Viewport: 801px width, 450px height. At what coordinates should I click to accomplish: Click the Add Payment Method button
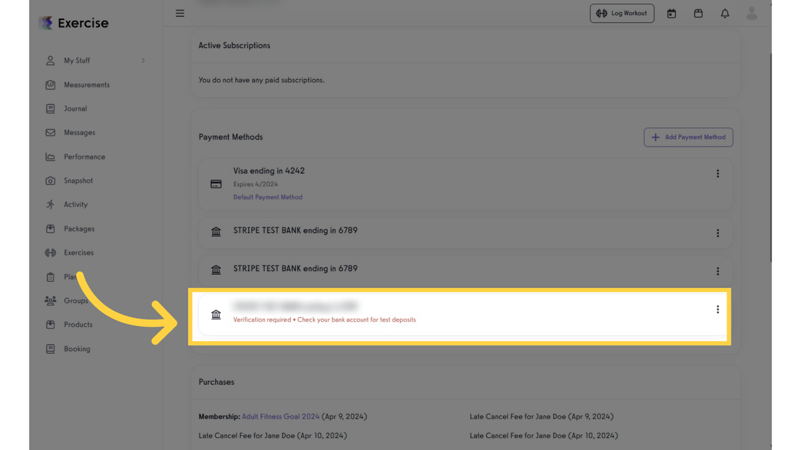coord(688,137)
